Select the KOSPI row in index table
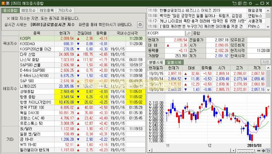This screenshot has height=154, width=272. point(82,38)
